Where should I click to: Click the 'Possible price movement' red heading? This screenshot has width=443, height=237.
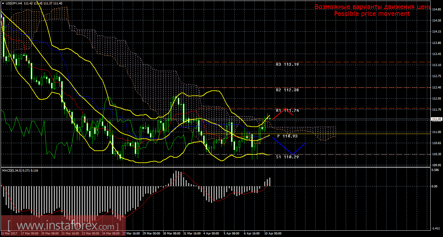[x=372, y=14]
